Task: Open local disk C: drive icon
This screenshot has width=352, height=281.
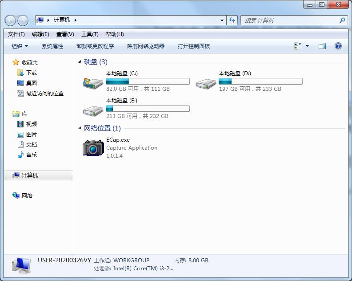Action: pos(93,82)
